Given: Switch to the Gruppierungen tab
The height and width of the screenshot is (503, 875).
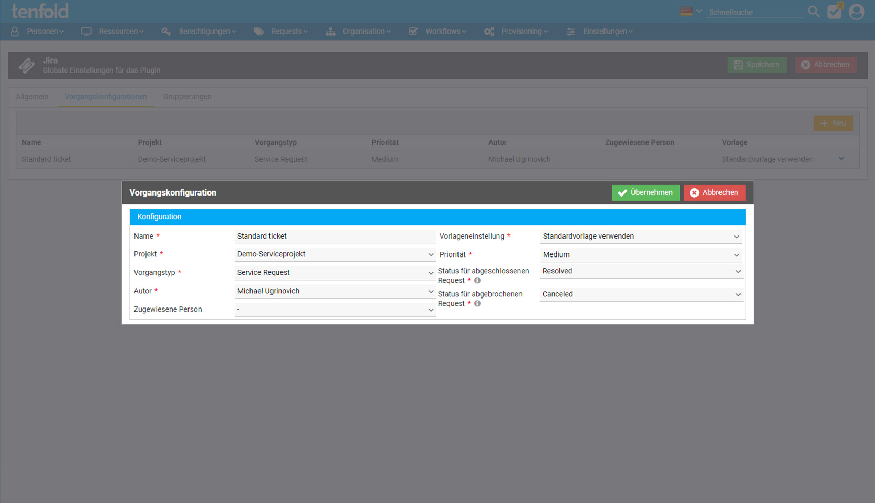Looking at the screenshot, I should (187, 97).
